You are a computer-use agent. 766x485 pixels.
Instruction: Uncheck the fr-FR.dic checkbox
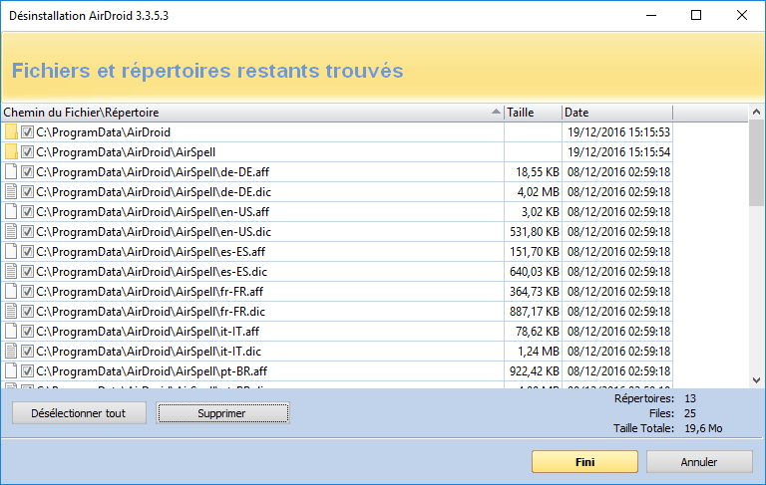(27, 312)
